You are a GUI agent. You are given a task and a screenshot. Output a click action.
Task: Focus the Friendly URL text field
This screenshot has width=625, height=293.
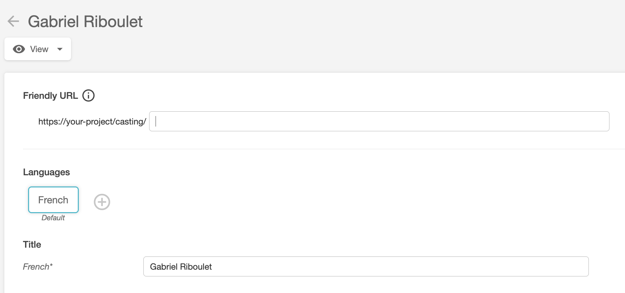379,121
